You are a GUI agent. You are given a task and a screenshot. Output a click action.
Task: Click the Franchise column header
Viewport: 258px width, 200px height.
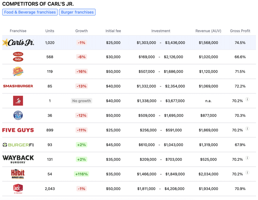(x=18, y=31)
